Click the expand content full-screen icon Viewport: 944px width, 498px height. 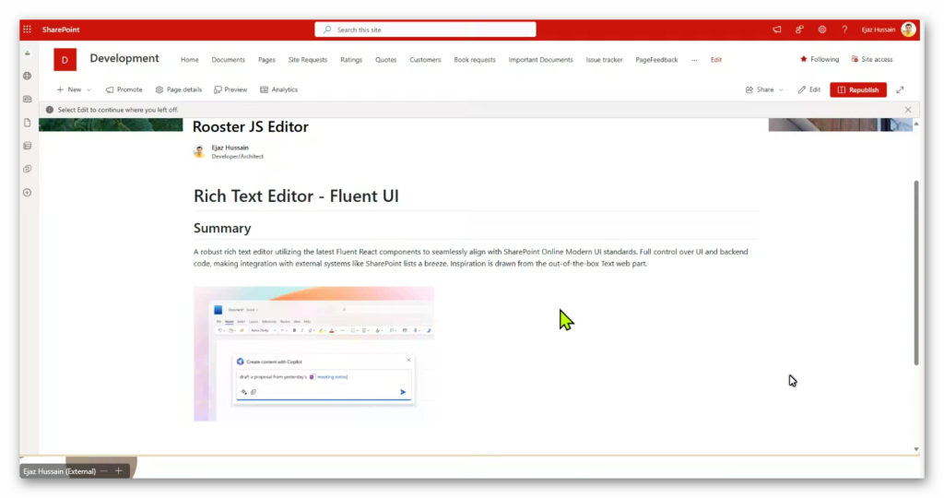pyautogui.click(x=900, y=89)
